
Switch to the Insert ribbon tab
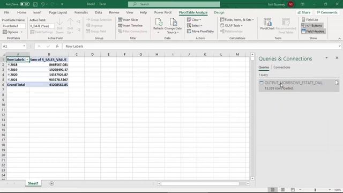(37, 12)
